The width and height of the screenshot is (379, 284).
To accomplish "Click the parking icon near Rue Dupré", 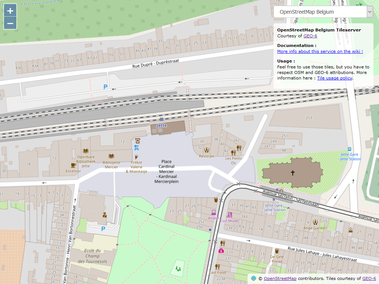I will (105, 87).
